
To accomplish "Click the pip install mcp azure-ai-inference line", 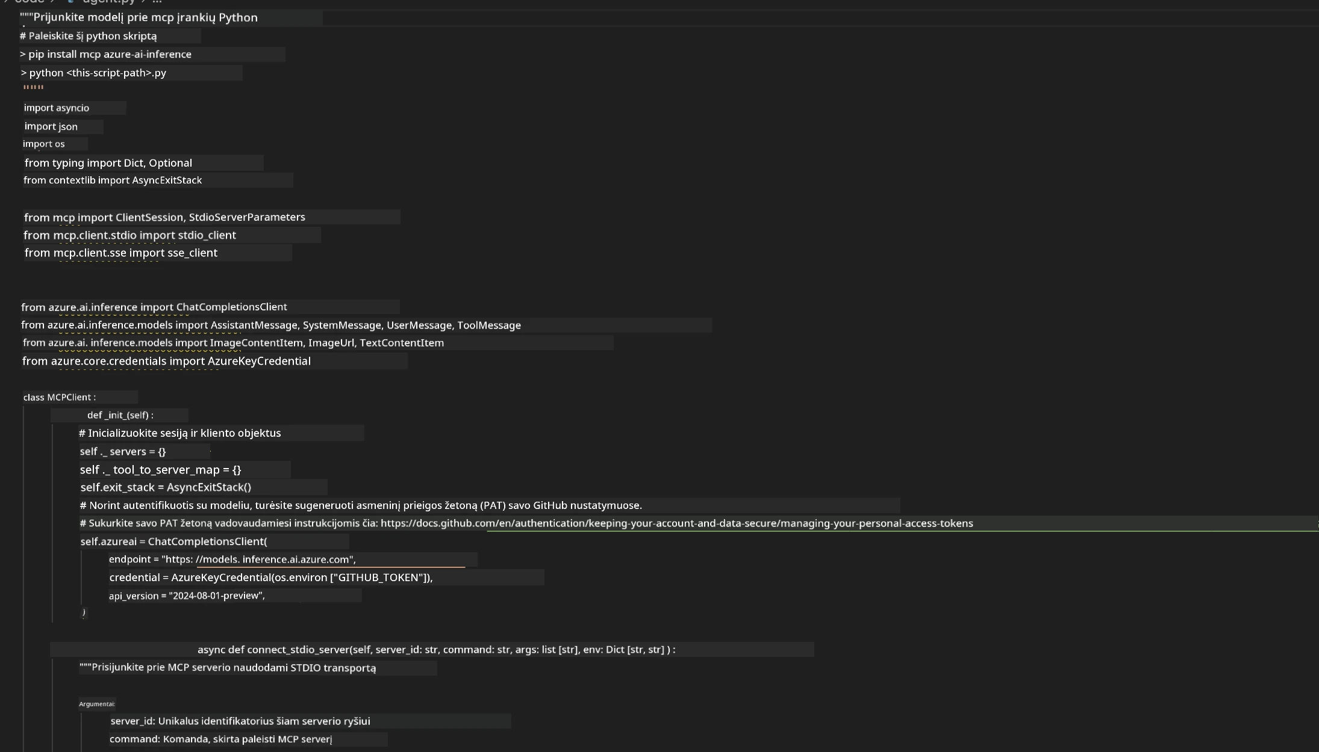I will tap(105, 54).
